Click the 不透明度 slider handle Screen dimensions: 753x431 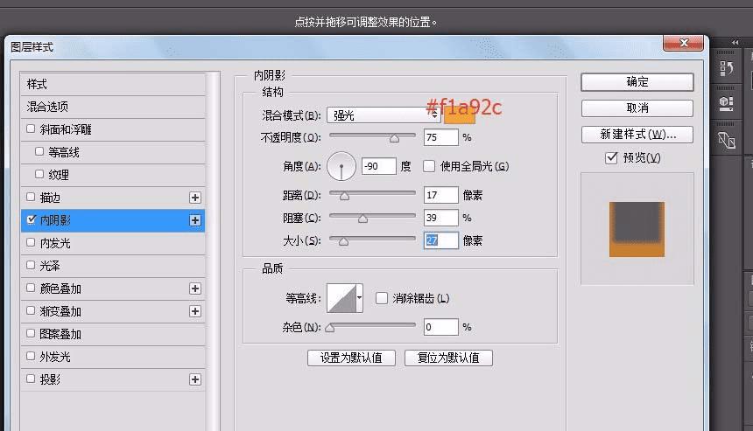(x=394, y=138)
